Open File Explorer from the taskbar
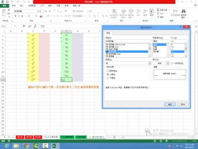 coord(16,146)
